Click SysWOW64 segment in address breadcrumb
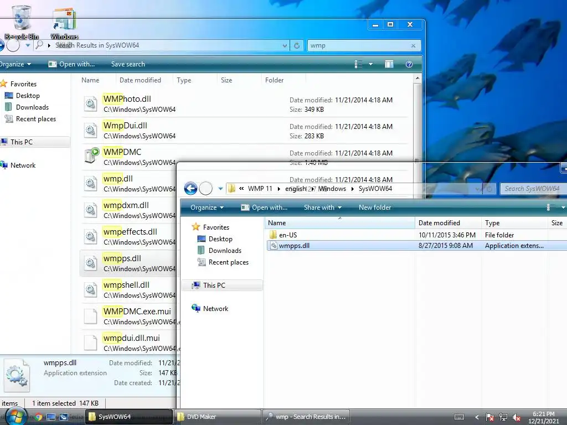Viewport: 567px width, 425px height. pyautogui.click(x=375, y=189)
